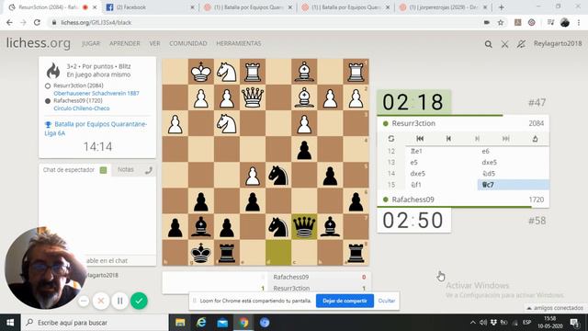
Task: Open the Mail app in the taskbar
Action: pos(222,323)
